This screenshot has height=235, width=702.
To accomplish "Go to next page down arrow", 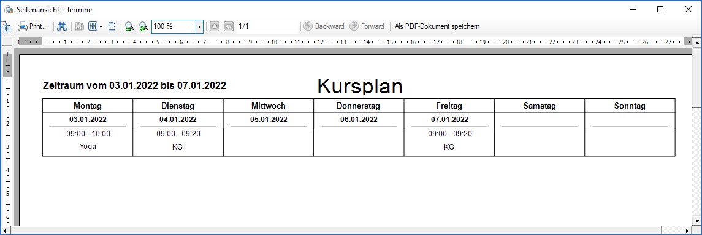I will point(228,26).
